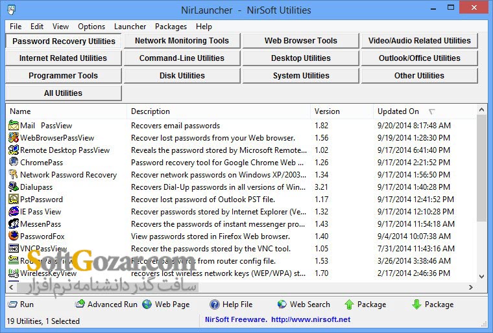This screenshot has height=333, width=493.
Task: Click the horizontal scrollbar right arrow
Action: (x=471, y=287)
